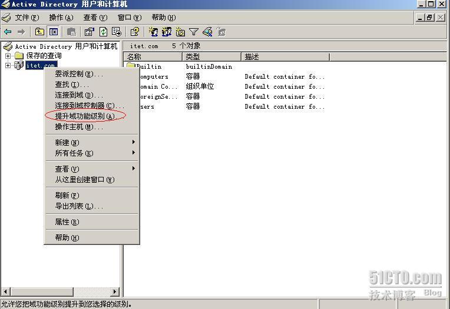
Task: Open the 新建 submenu in the context menu
Action: point(92,143)
